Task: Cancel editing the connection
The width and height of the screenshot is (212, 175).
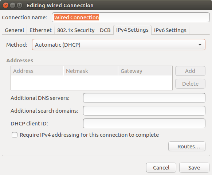Action: pyautogui.click(x=161, y=168)
